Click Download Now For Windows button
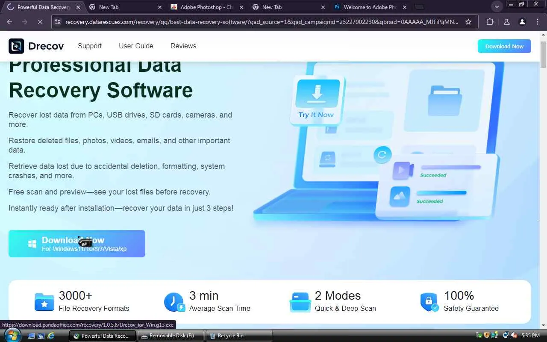 click(x=77, y=244)
